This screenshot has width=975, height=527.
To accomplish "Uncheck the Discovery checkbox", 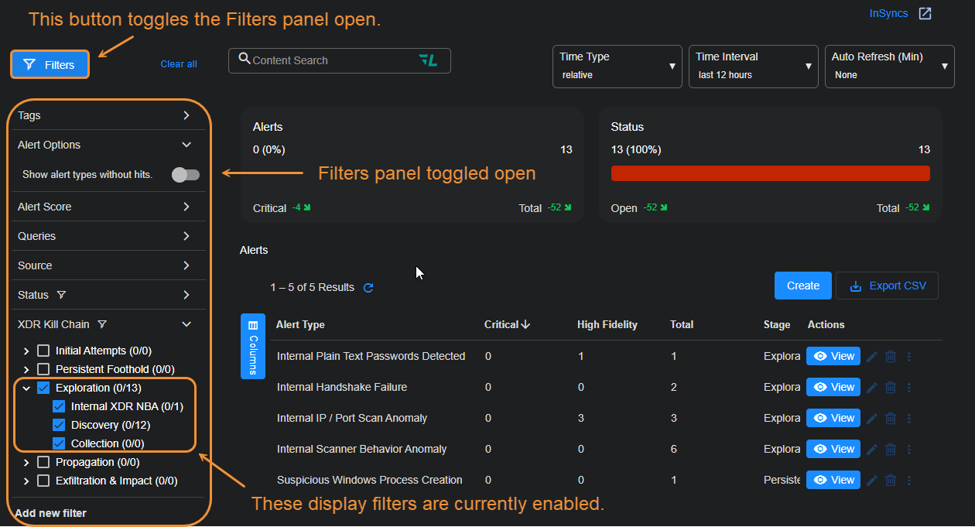I will point(59,424).
